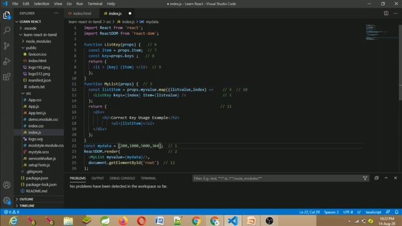402x226 pixels.
Task: Close the bottom panel
Action: (x=395, y=178)
